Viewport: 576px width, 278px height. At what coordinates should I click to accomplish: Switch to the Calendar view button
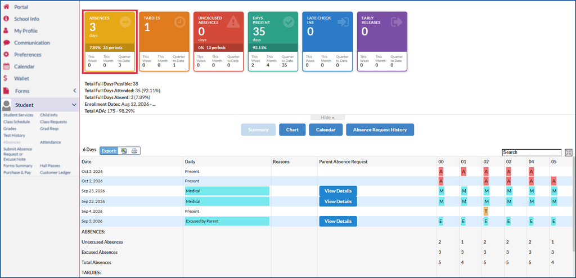[326, 130]
